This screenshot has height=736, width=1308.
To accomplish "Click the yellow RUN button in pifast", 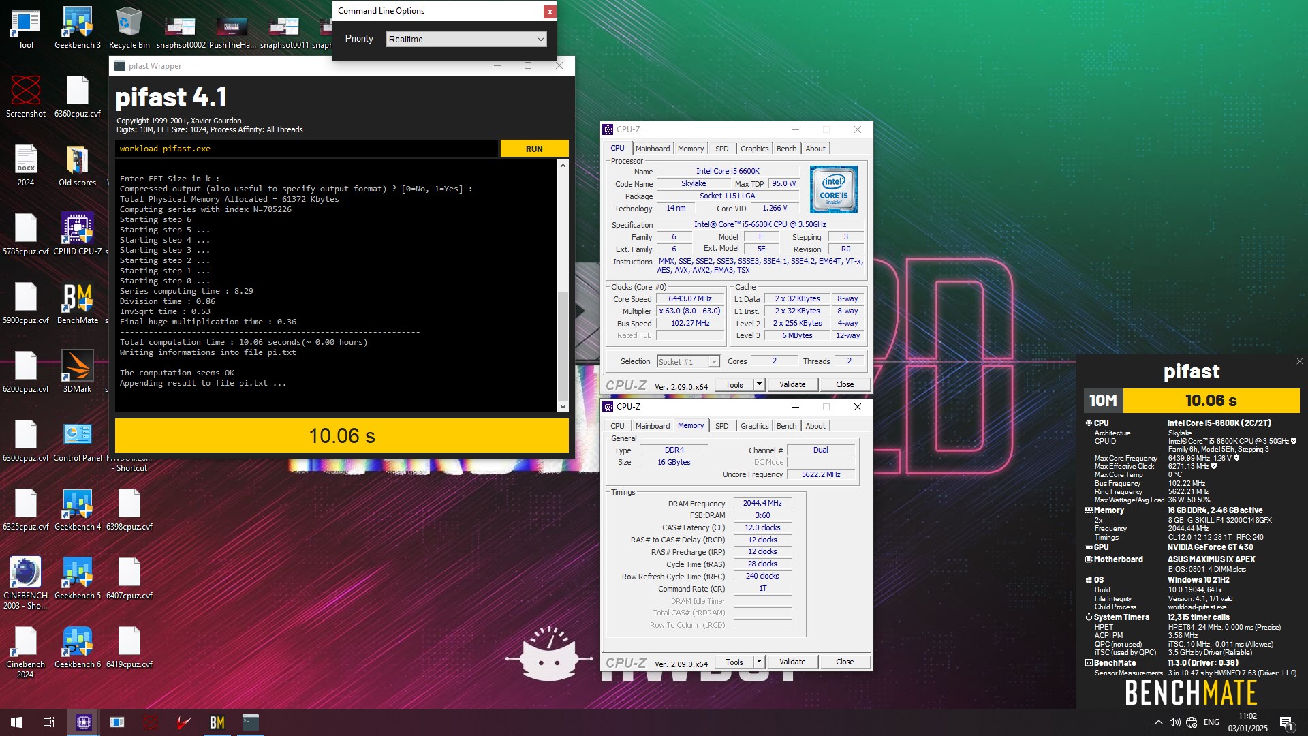I will click(x=534, y=149).
